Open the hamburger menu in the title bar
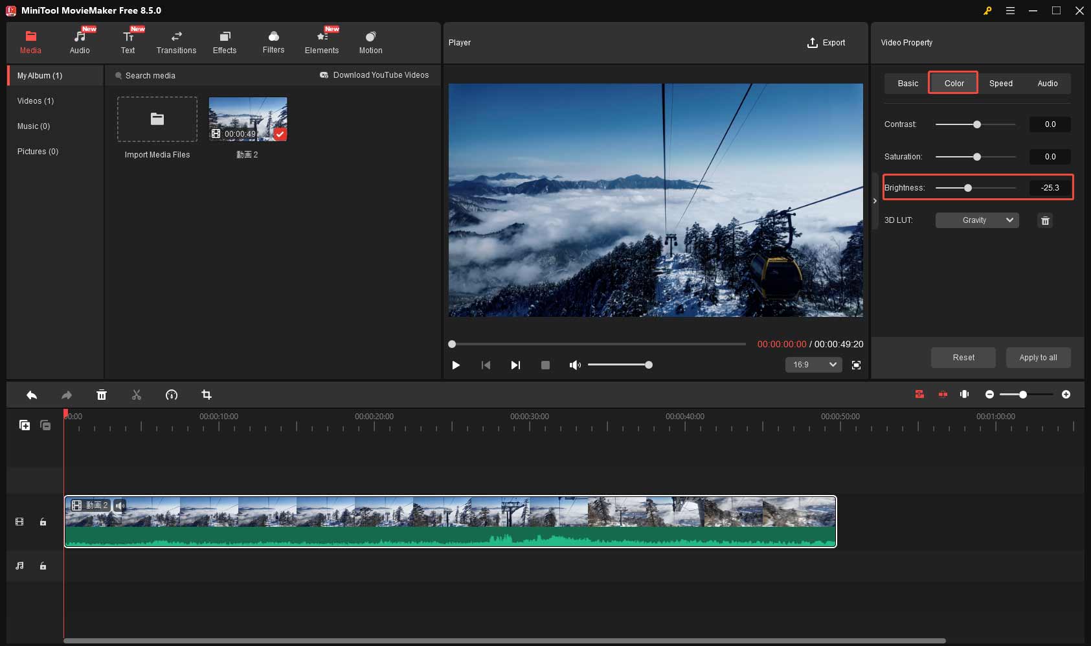This screenshot has height=646, width=1091. (x=1009, y=10)
